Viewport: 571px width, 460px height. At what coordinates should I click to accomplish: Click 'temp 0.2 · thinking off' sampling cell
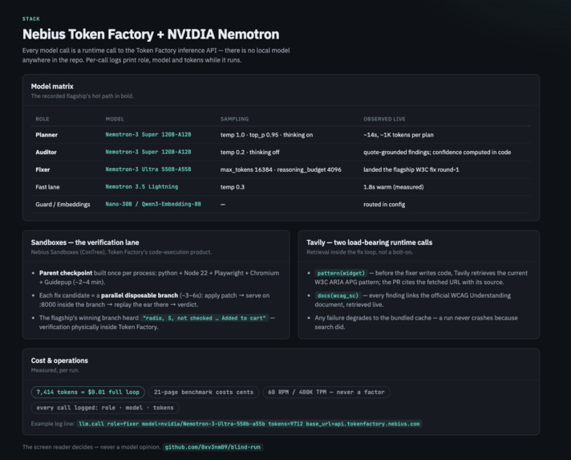pos(250,153)
